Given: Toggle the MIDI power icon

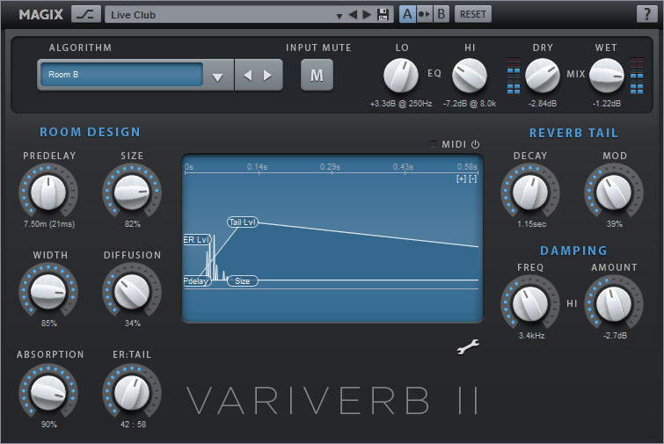Looking at the screenshot, I should point(476,144).
